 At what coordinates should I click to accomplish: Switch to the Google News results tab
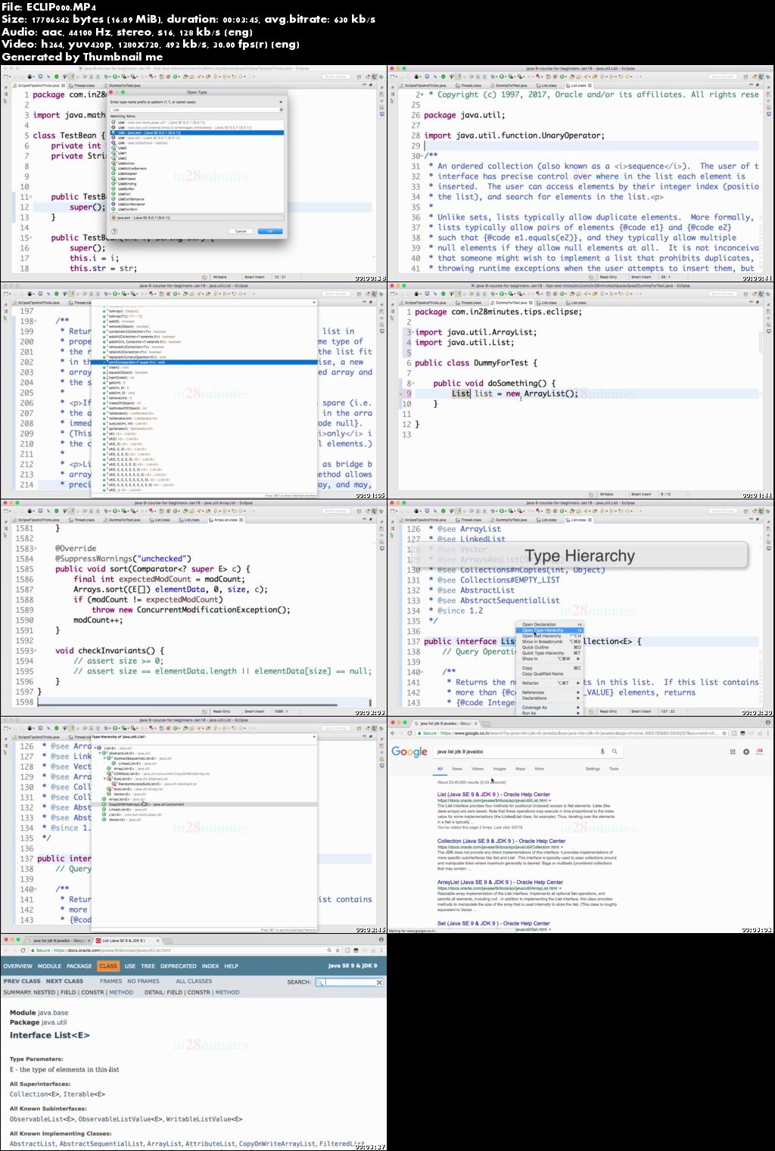(x=457, y=769)
